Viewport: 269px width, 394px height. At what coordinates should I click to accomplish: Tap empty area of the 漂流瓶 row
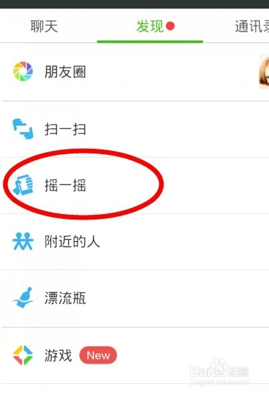coord(176,298)
